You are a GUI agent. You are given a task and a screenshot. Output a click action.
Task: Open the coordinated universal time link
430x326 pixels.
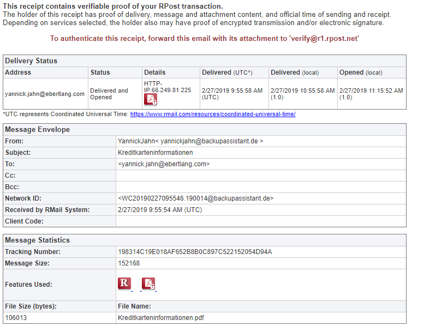click(213, 114)
